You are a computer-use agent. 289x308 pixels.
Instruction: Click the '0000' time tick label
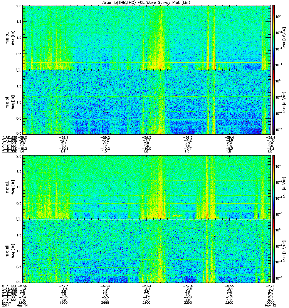pyautogui.click(x=271, y=303)
